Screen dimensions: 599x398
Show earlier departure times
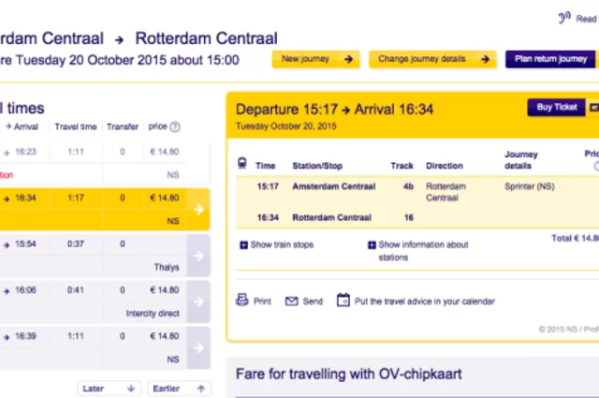click(177, 388)
